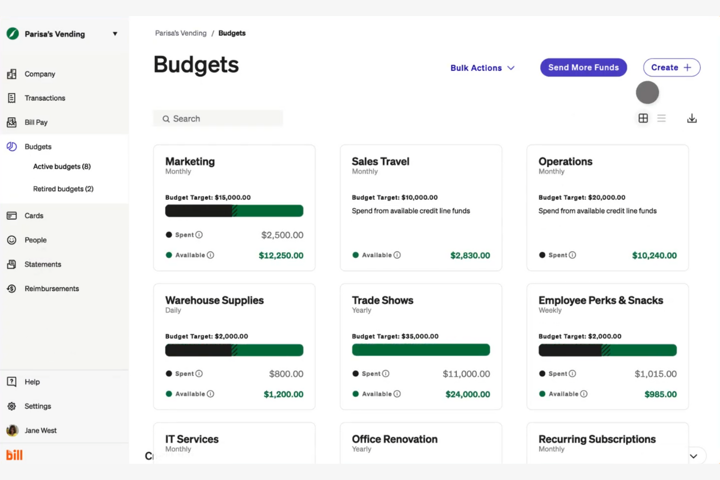The width and height of the screenshot is (720, 480).
Task: Click the bill logo at bottom left
Action: pyautogui.click(x=14, y=455)
